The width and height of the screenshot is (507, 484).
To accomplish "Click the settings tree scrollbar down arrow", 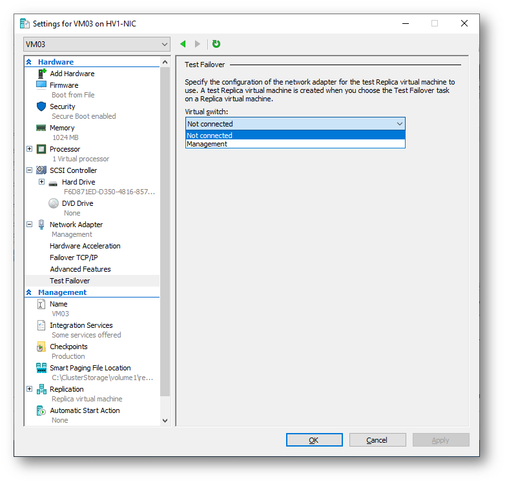I will click(x=165, y=421).
